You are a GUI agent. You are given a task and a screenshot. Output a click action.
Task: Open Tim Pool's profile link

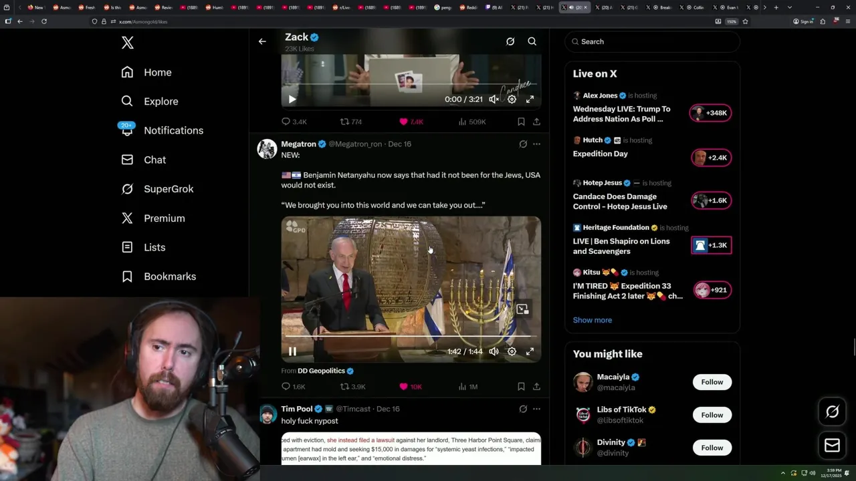pyautogui.click(x=296, y=409)
